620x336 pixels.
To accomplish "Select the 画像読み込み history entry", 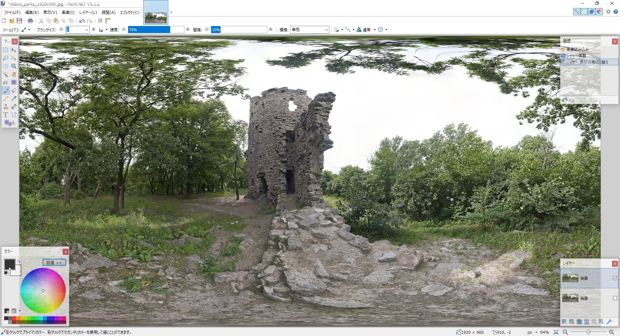I will click(x=577, y=49).
